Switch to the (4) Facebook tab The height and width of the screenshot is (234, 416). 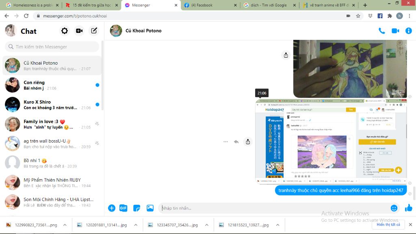pos(210,5)
